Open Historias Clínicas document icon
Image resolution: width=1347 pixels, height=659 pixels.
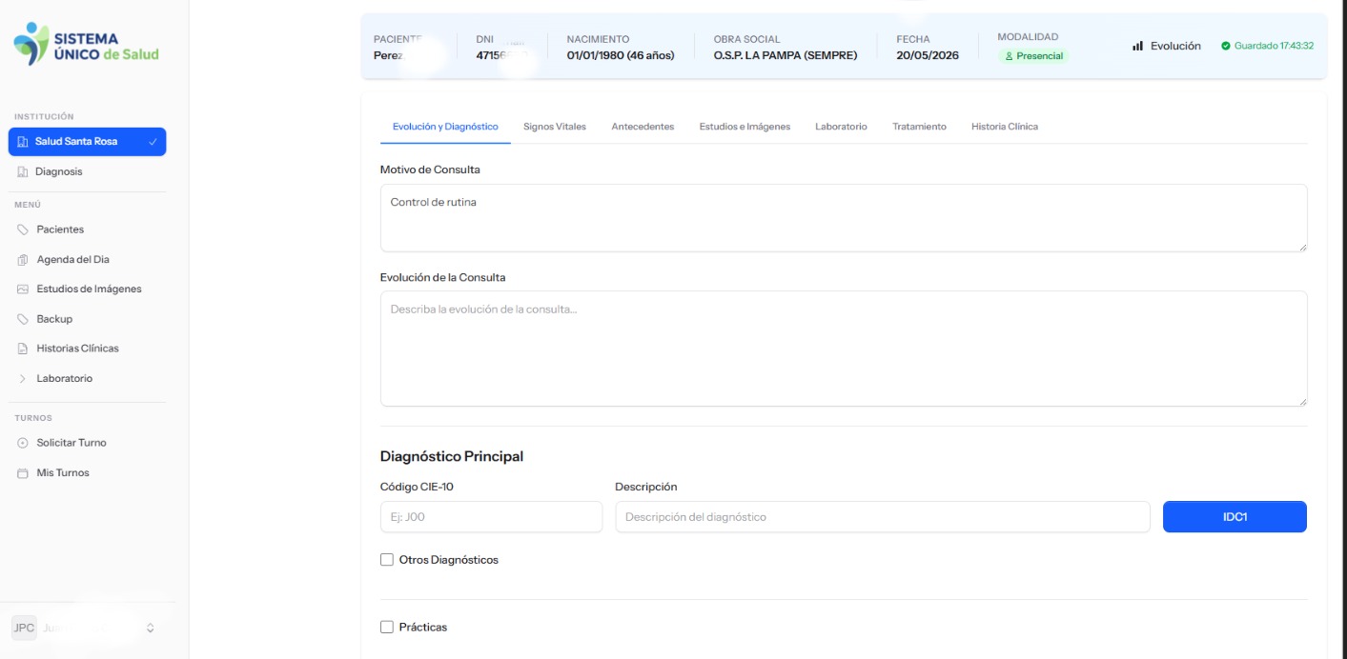coord(23,349)
